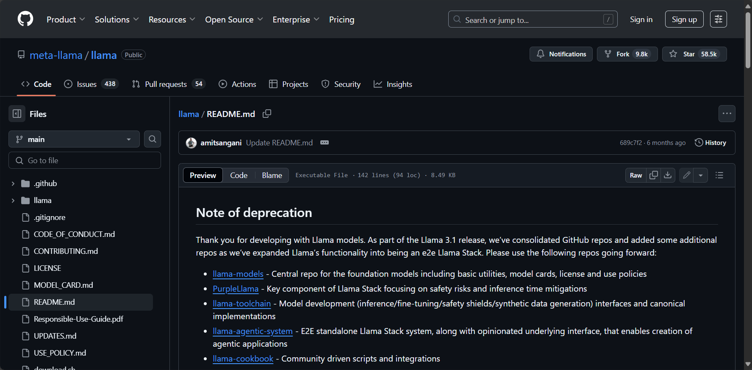Open the Projects tab
Screen dimensions: 752x370
click(x=289, y=84)
